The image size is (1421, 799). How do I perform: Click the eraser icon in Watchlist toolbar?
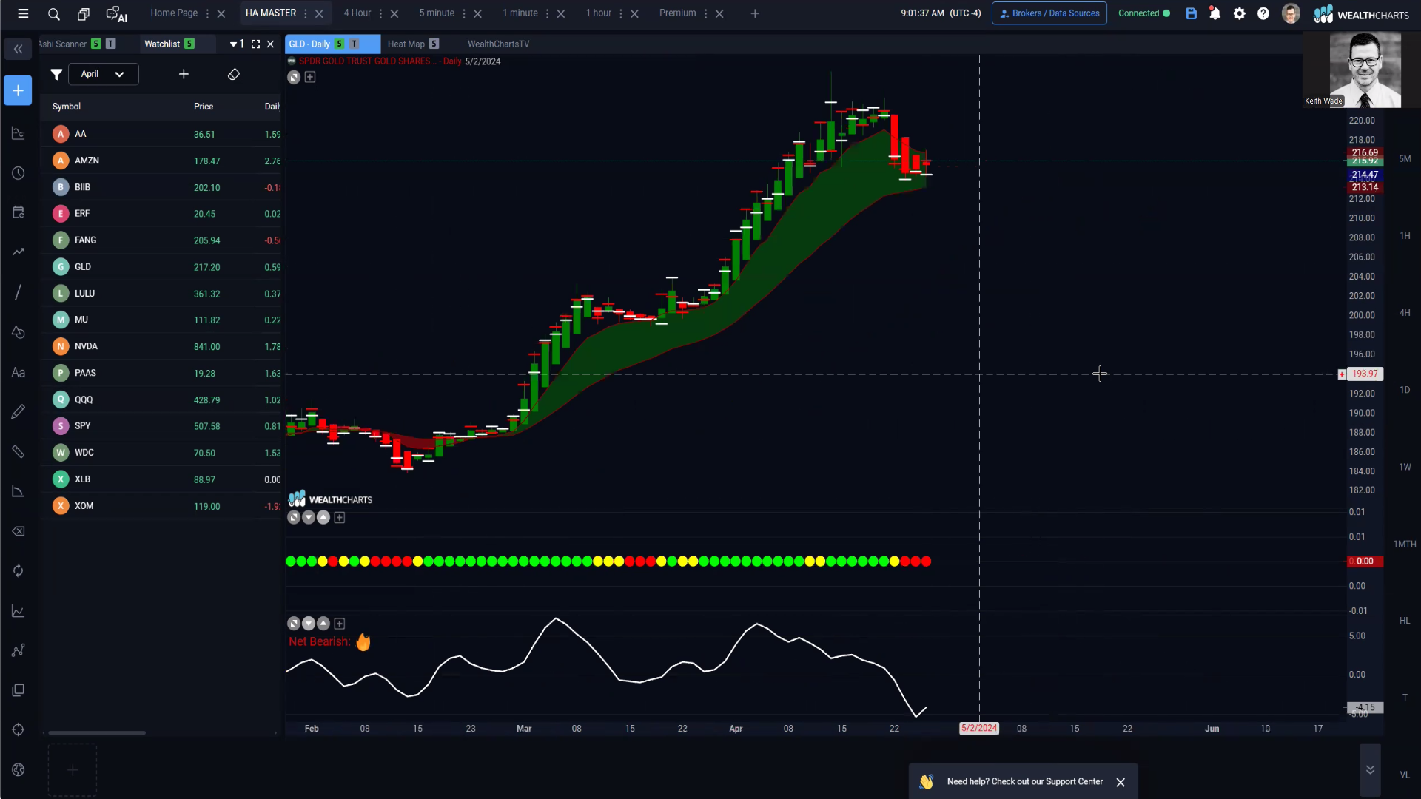[233, 74]
